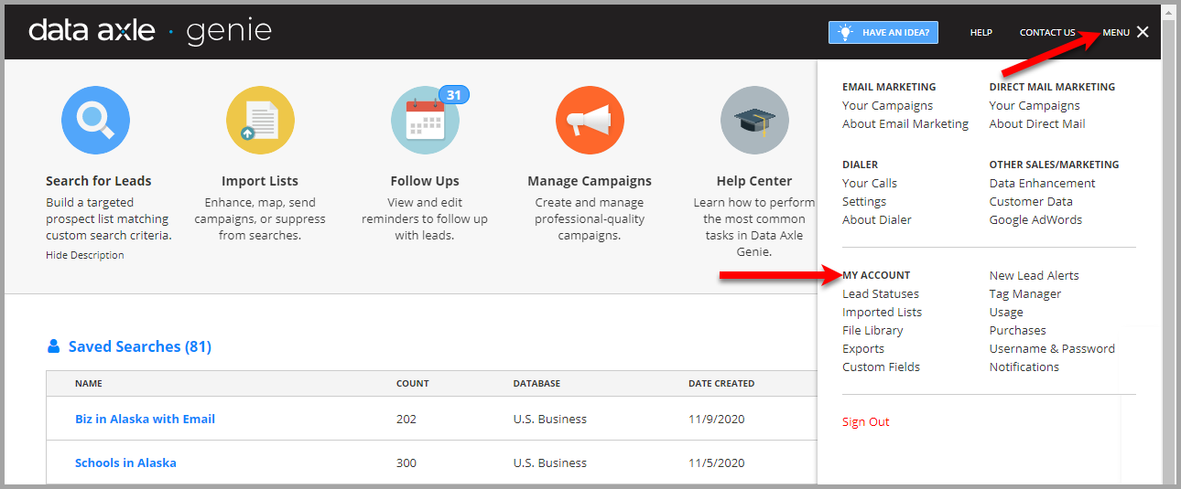The width and height of the screenshot is (1181, 489).
Task: Open Your Campaigns under Direct Mail Marketing
Action: [1035, 105]
